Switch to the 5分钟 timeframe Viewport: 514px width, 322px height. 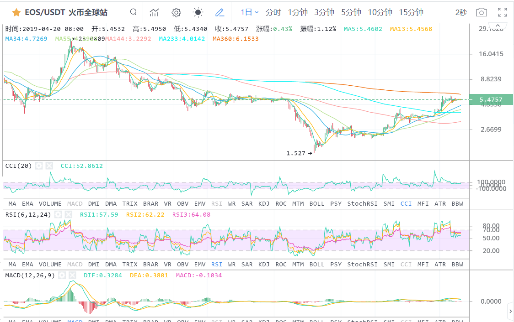coord(351,12)
